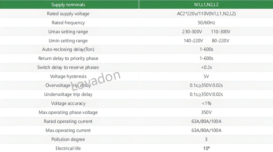This screenshot has width=273, height=152.
Task: Select the '<1%' value
Action: point(206,104)
